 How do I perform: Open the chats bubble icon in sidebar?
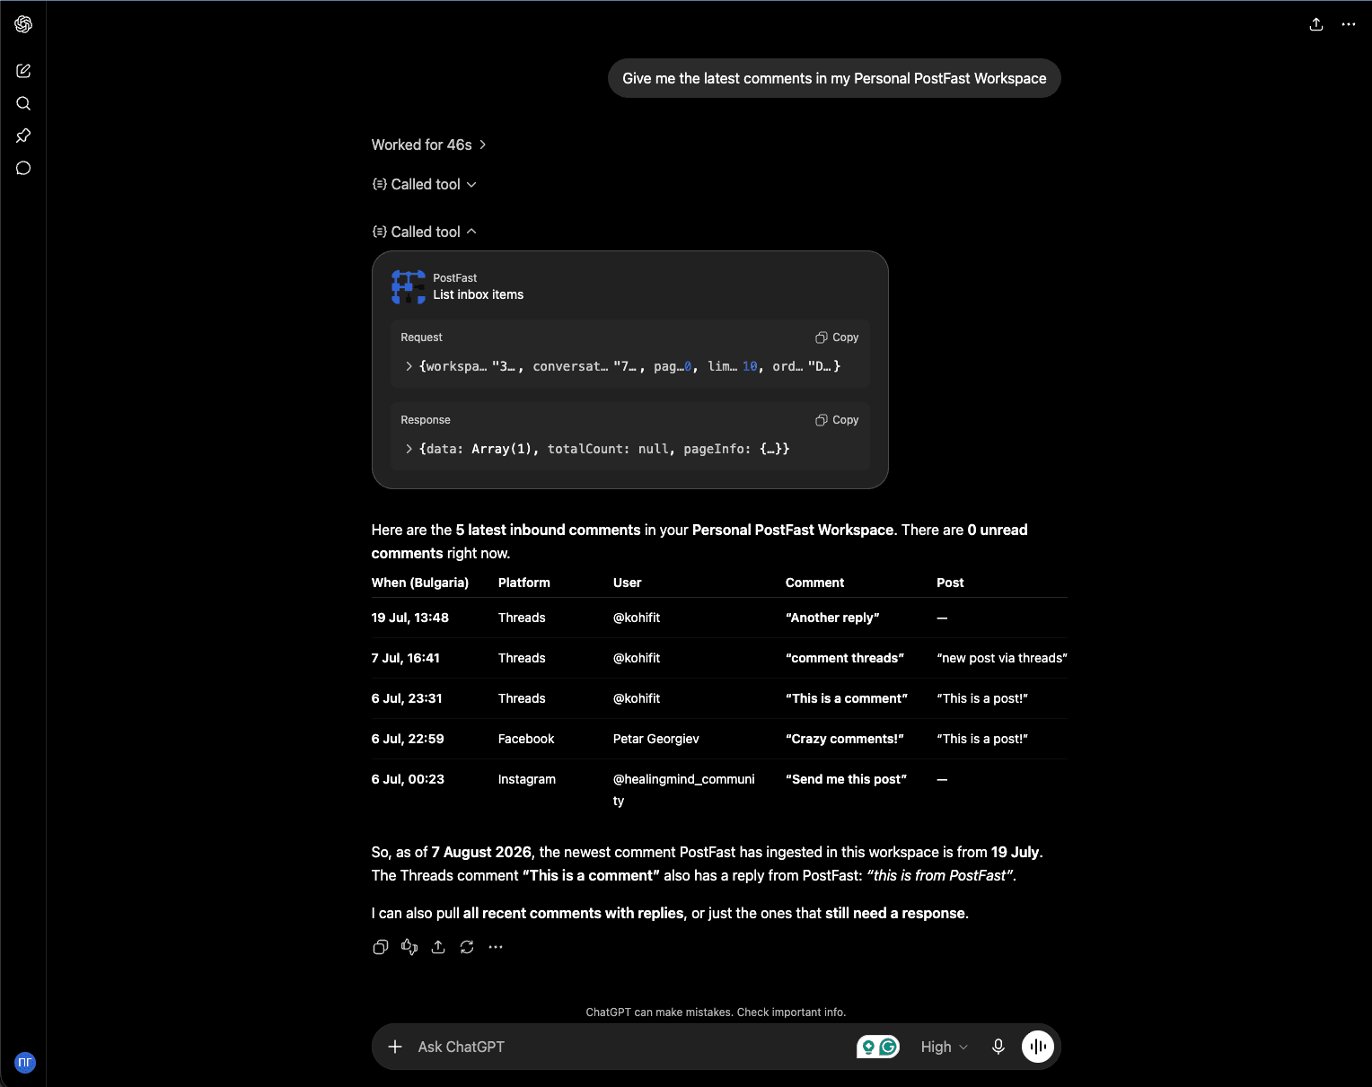pyautogui.click(x=23, y=168)
